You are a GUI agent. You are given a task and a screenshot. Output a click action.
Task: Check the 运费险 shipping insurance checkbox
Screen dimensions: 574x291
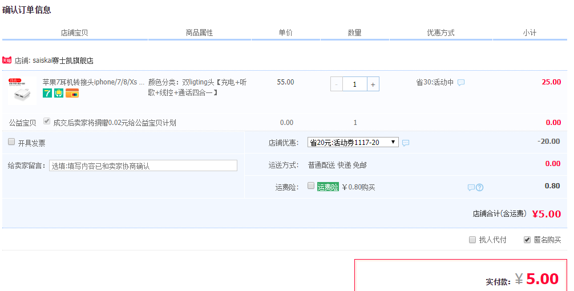point(311,185)
